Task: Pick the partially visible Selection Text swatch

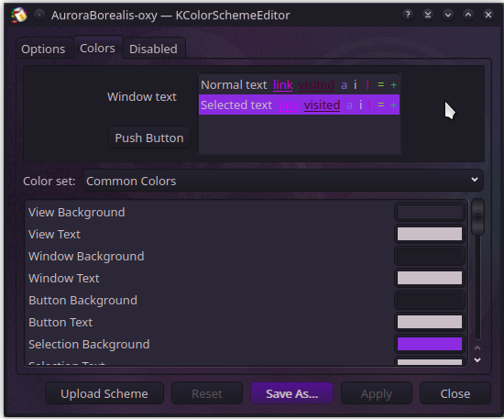Action: (x=430, y=361)
